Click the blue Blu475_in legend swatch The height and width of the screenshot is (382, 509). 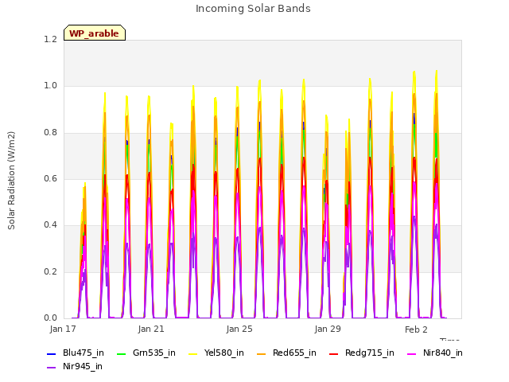coord(52,353)
